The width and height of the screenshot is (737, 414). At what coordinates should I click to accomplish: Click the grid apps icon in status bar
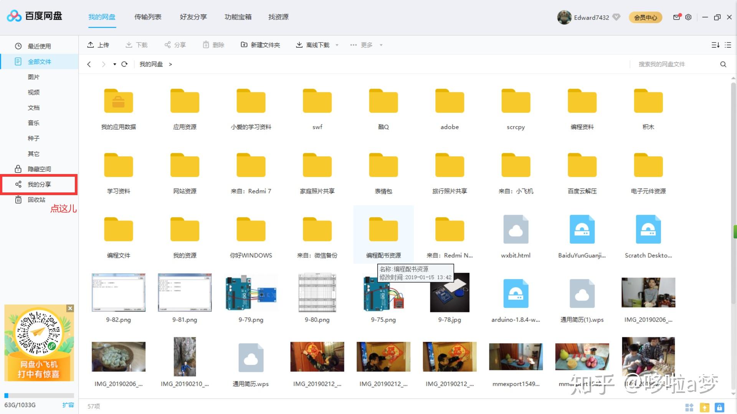[689, 407]
